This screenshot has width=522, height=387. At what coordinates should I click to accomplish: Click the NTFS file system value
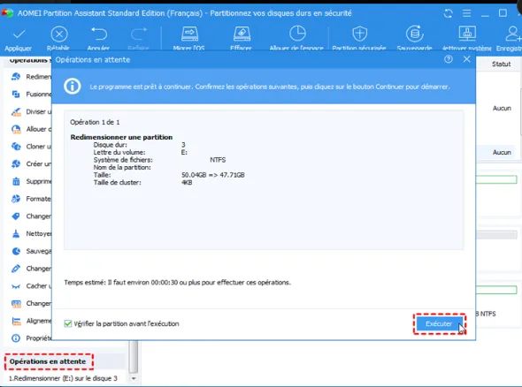point(218,160)
